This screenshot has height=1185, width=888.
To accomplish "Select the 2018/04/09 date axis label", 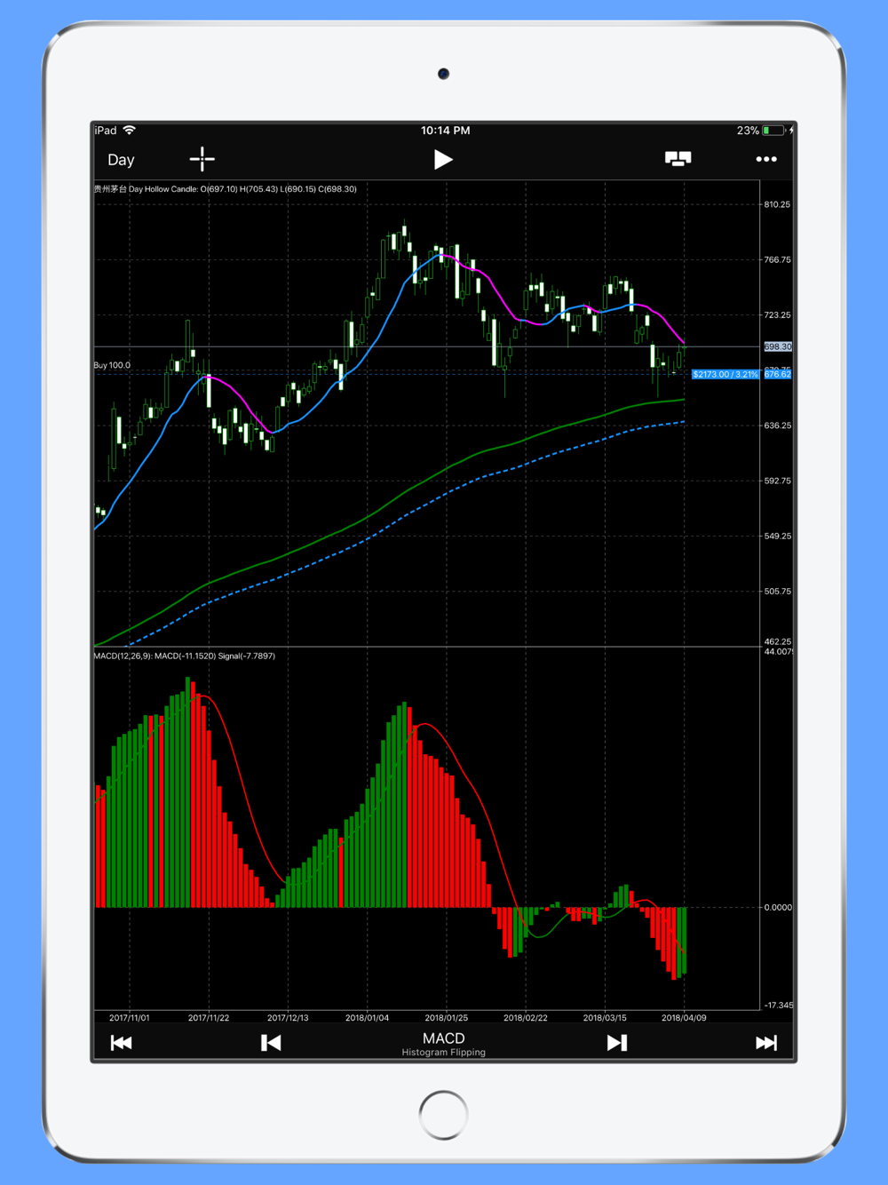I will coord(684,1018).
